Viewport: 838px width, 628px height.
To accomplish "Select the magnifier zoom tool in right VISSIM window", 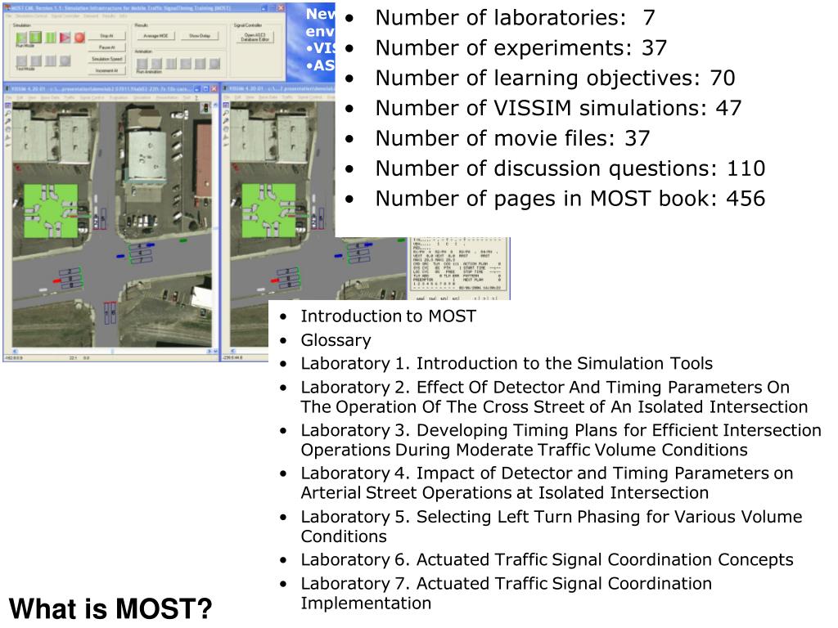I will click(226, 113).
